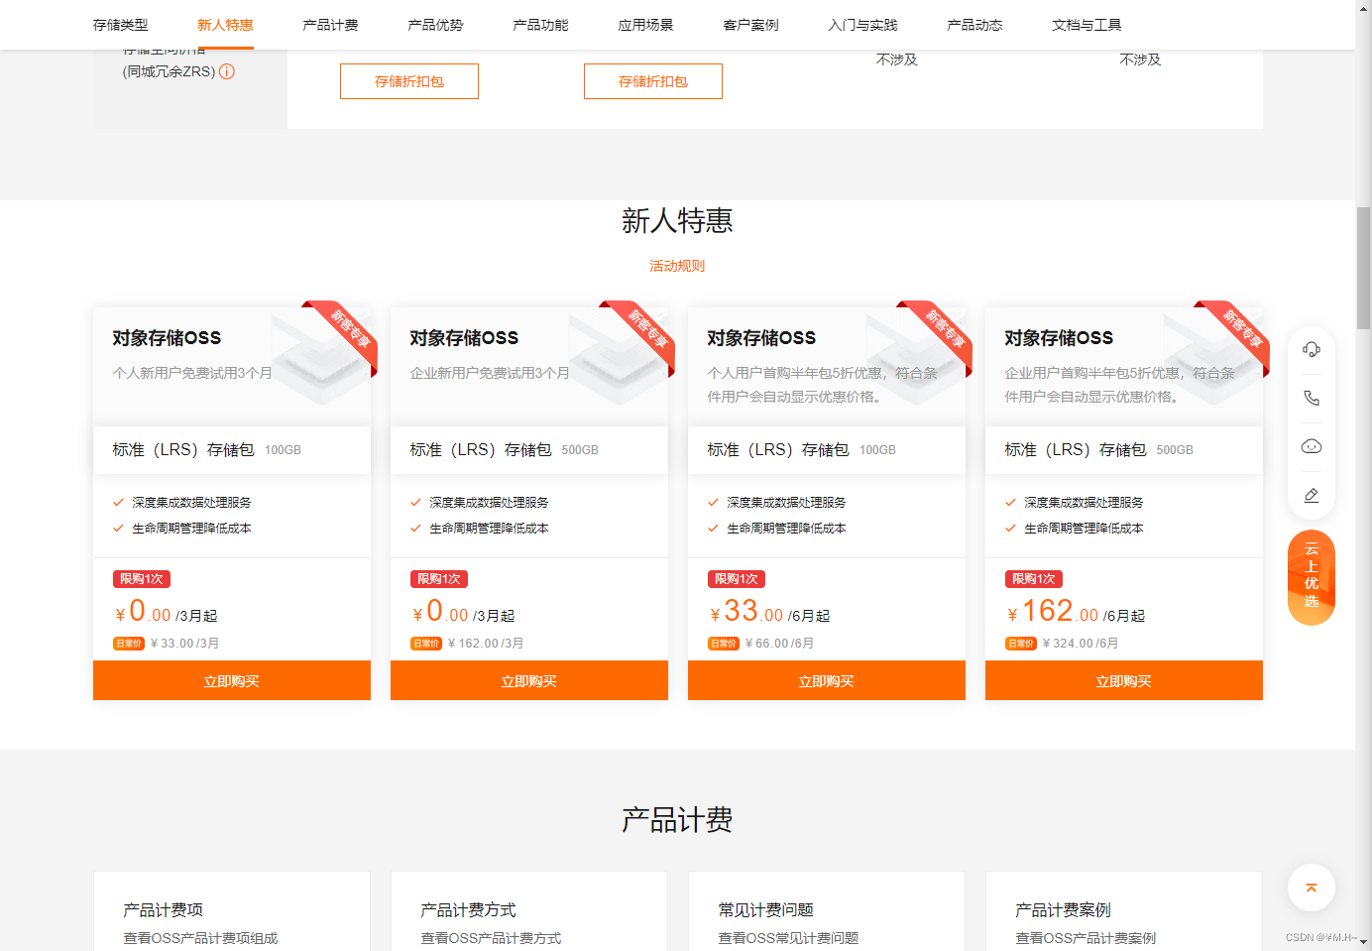This screenshot has height=951, width=1372.
Task: Open the 产品计费方式 card
Action: tap(529, 911)
